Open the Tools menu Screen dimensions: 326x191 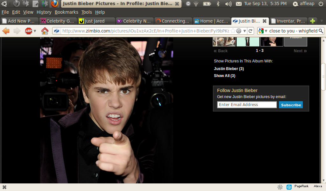click(87, 12)
